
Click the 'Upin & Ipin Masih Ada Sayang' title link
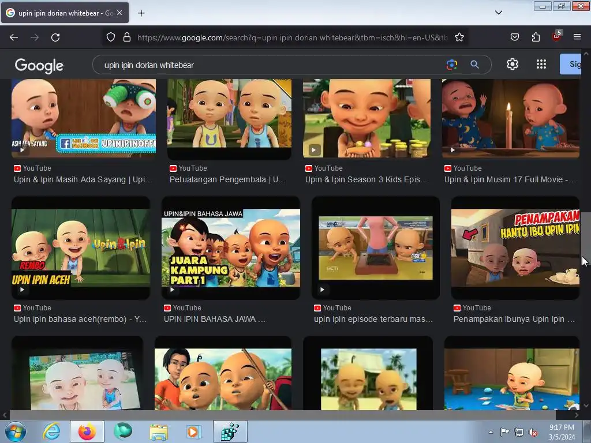83,180
